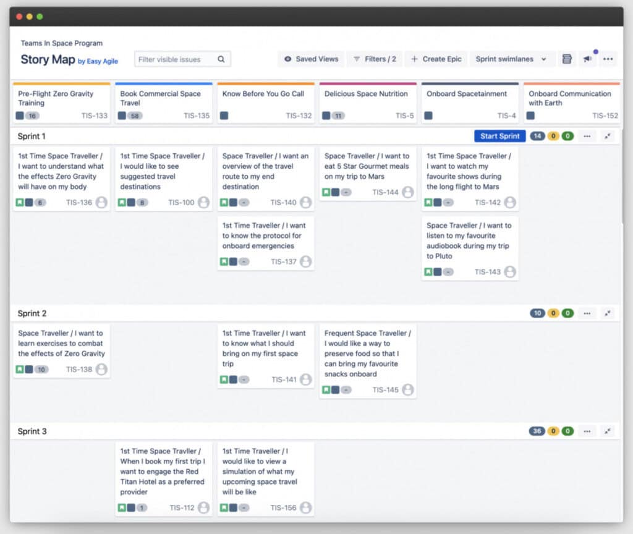Open the announcements megaphone icon

588,59
